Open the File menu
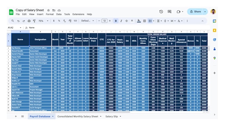This screenshot has height=126, width=225. point(18,14)
